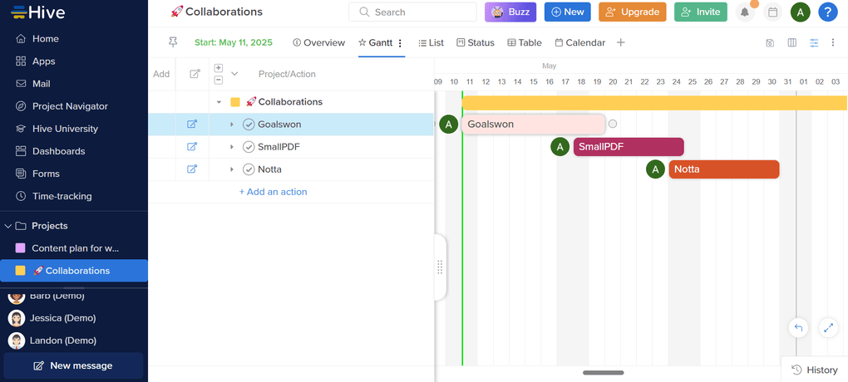
Task: Open the Notta action edit icon
Action: point(192,169)
